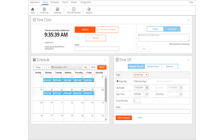Screen dimensions: 224x140
Task: Open the Select Type dropdown
Action: click(x=141, y=75)
